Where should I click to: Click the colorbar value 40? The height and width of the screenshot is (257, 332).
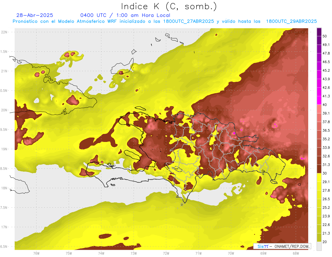pos(325,105)
